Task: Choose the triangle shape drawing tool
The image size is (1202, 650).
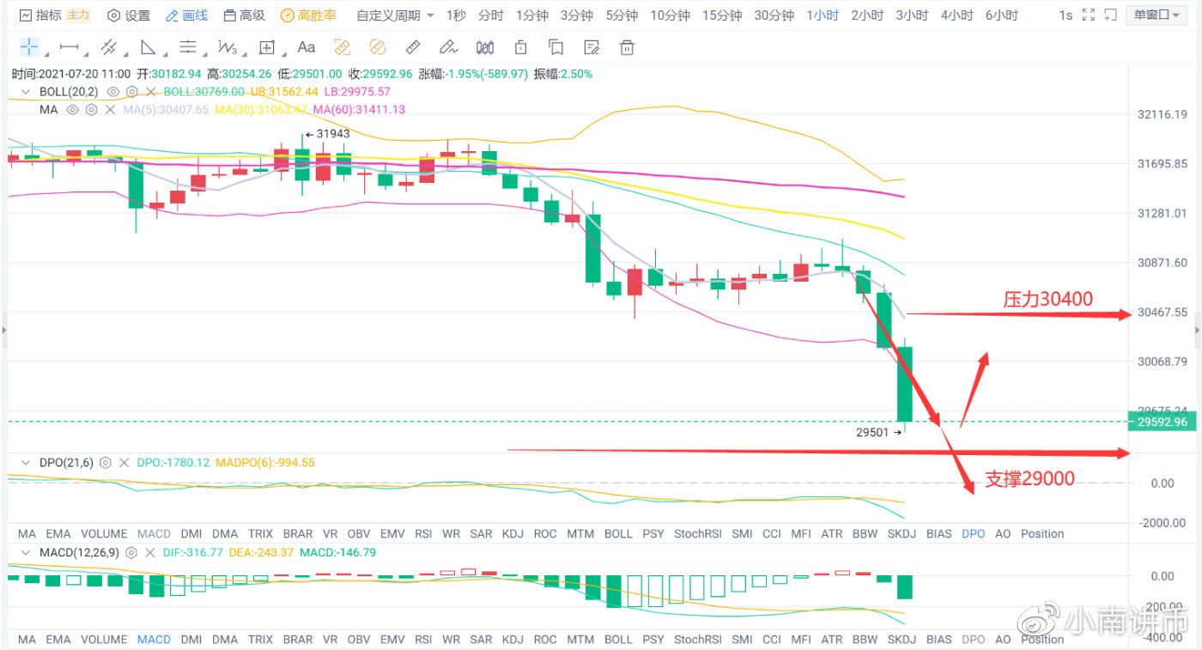Action: 148,47
